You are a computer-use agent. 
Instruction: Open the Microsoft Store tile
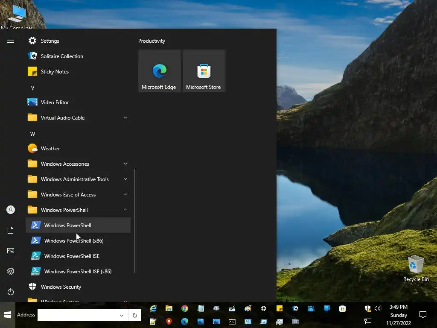tap(204, 71)
